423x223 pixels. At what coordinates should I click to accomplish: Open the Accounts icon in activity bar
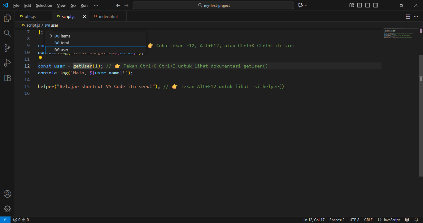(x=7, y=194)
